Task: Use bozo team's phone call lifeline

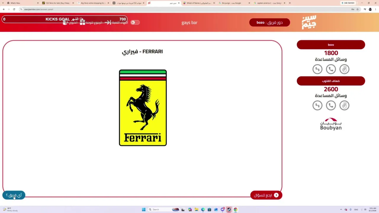Action: pos(331,69)
